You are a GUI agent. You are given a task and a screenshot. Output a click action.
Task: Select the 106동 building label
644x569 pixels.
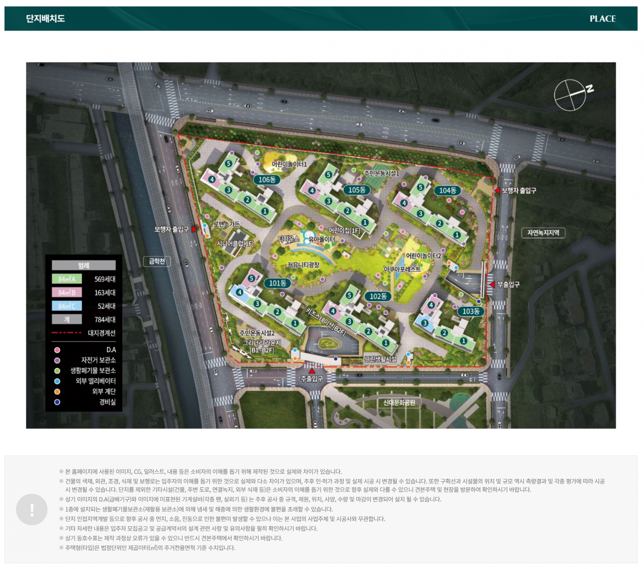point(267,180)
